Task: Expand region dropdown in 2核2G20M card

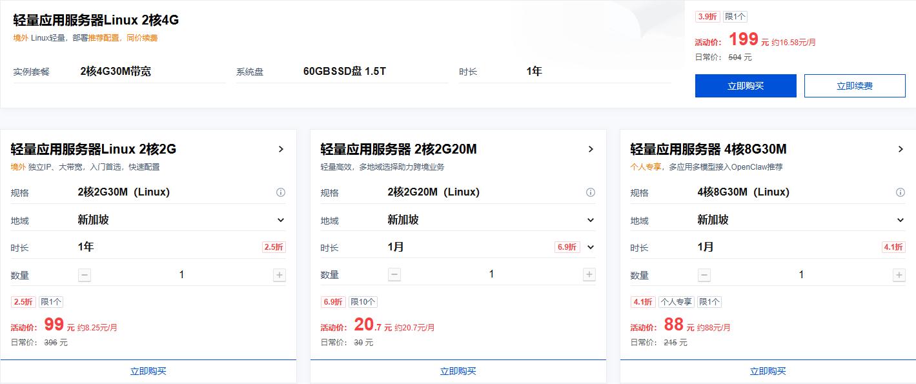Action: [591, 220]
